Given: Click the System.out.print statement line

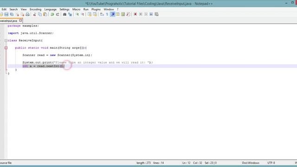Looking at the screenshot, I should 88,63.
